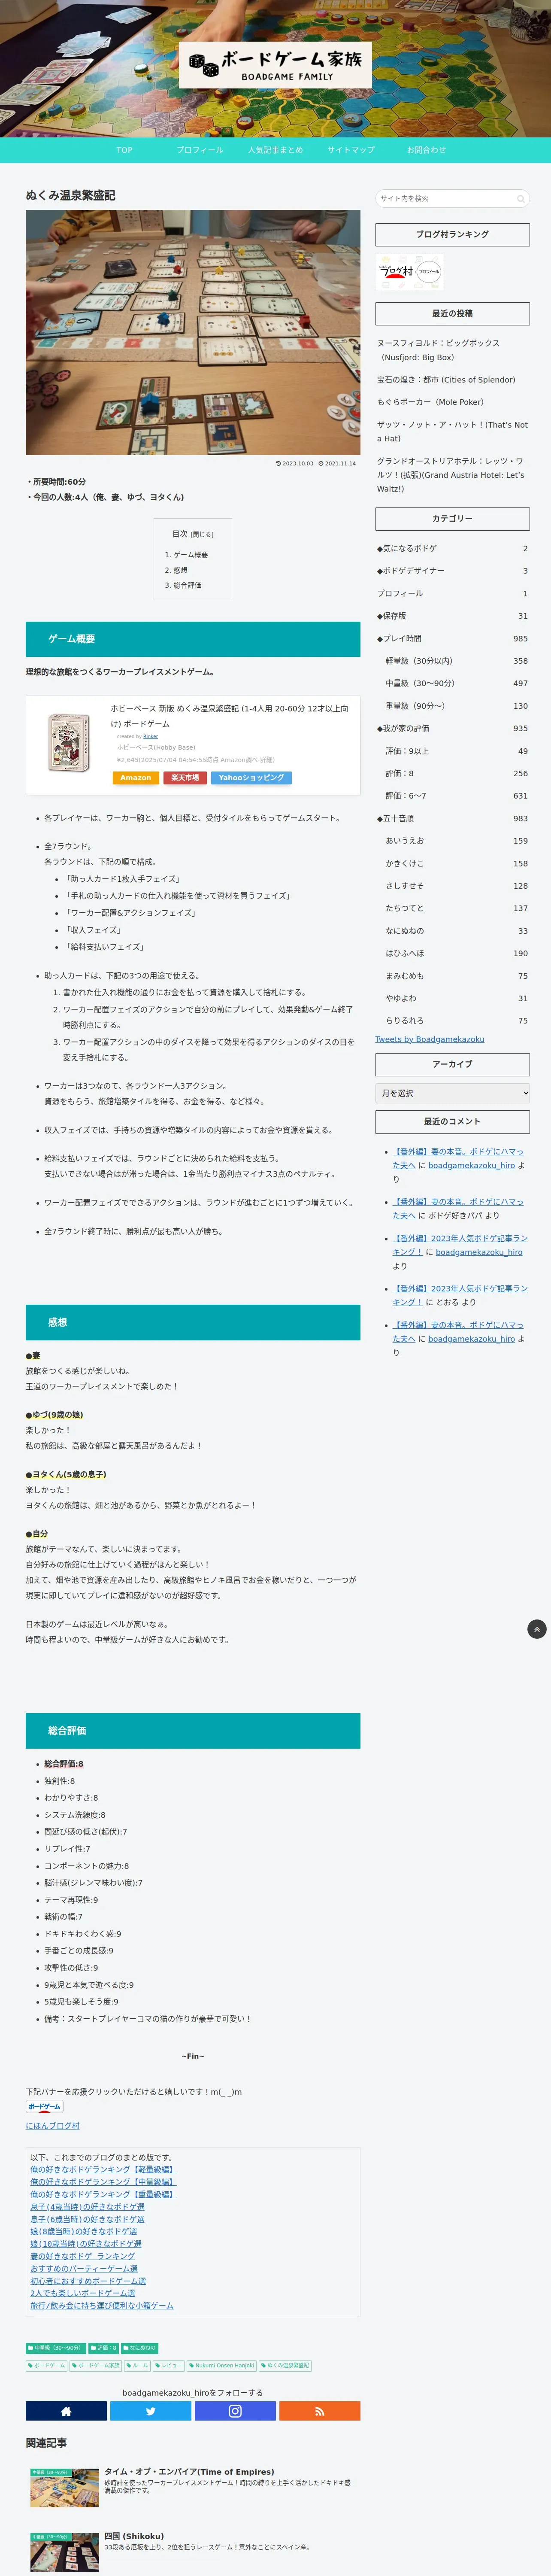Screen dimensions: 551x2576
Task: Click the レビュー tag label
Action: pos(169,2366)
